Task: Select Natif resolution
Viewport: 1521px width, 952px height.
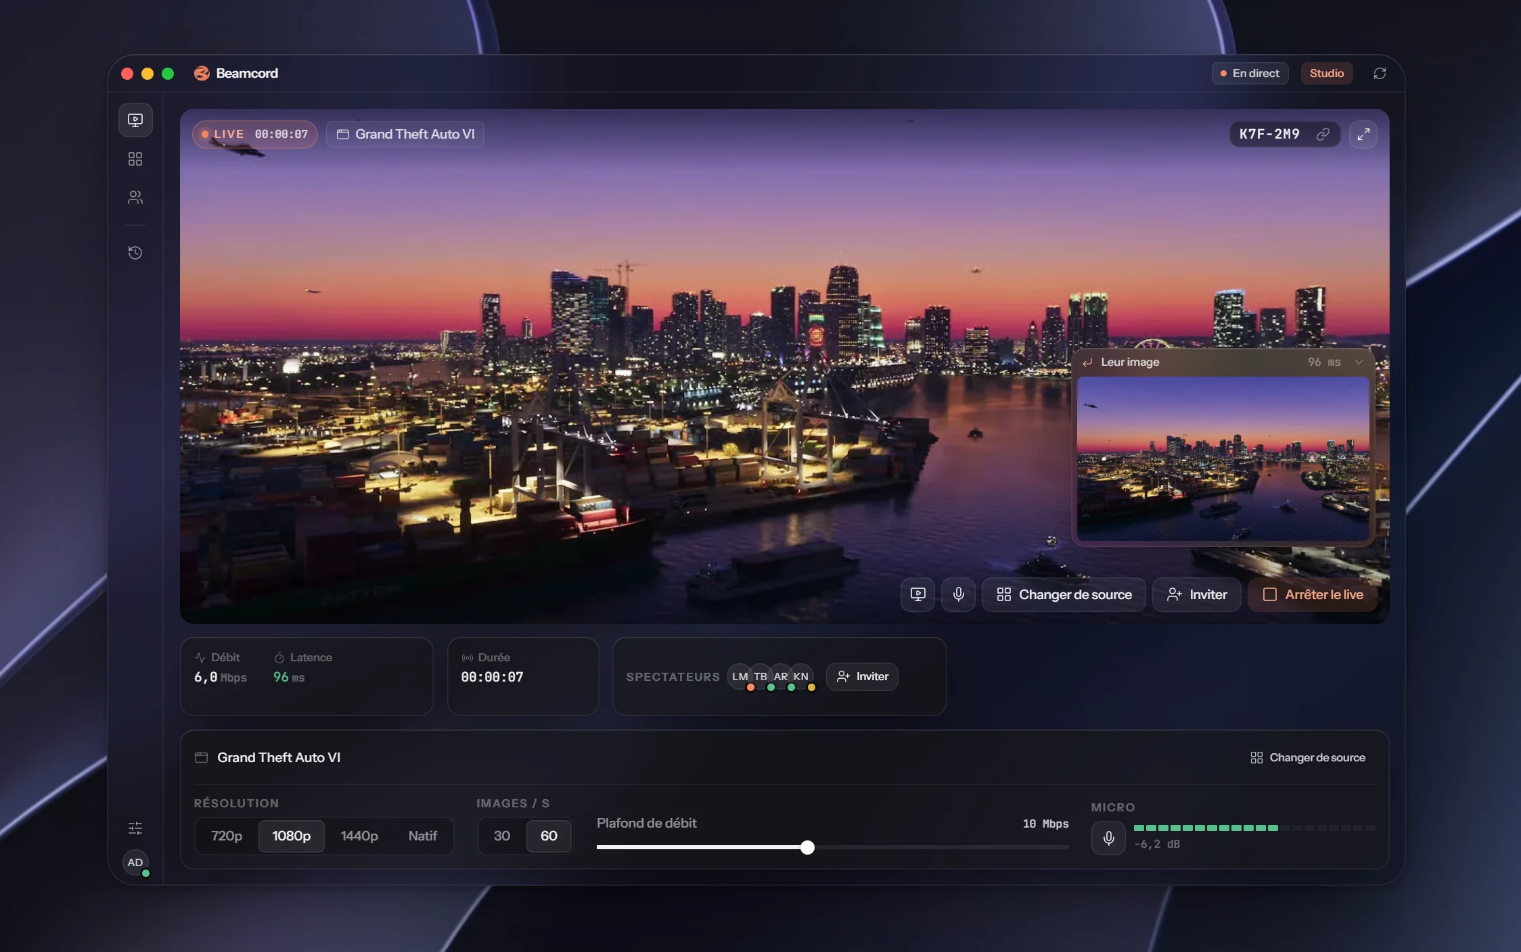Action: coord(423,836)
